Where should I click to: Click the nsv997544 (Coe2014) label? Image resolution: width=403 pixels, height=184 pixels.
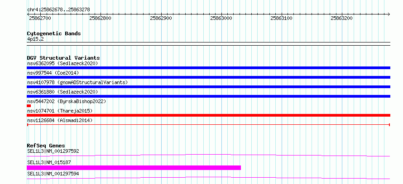(53, 73)
